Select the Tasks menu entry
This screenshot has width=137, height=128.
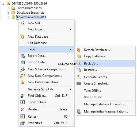tap(47, 49)
